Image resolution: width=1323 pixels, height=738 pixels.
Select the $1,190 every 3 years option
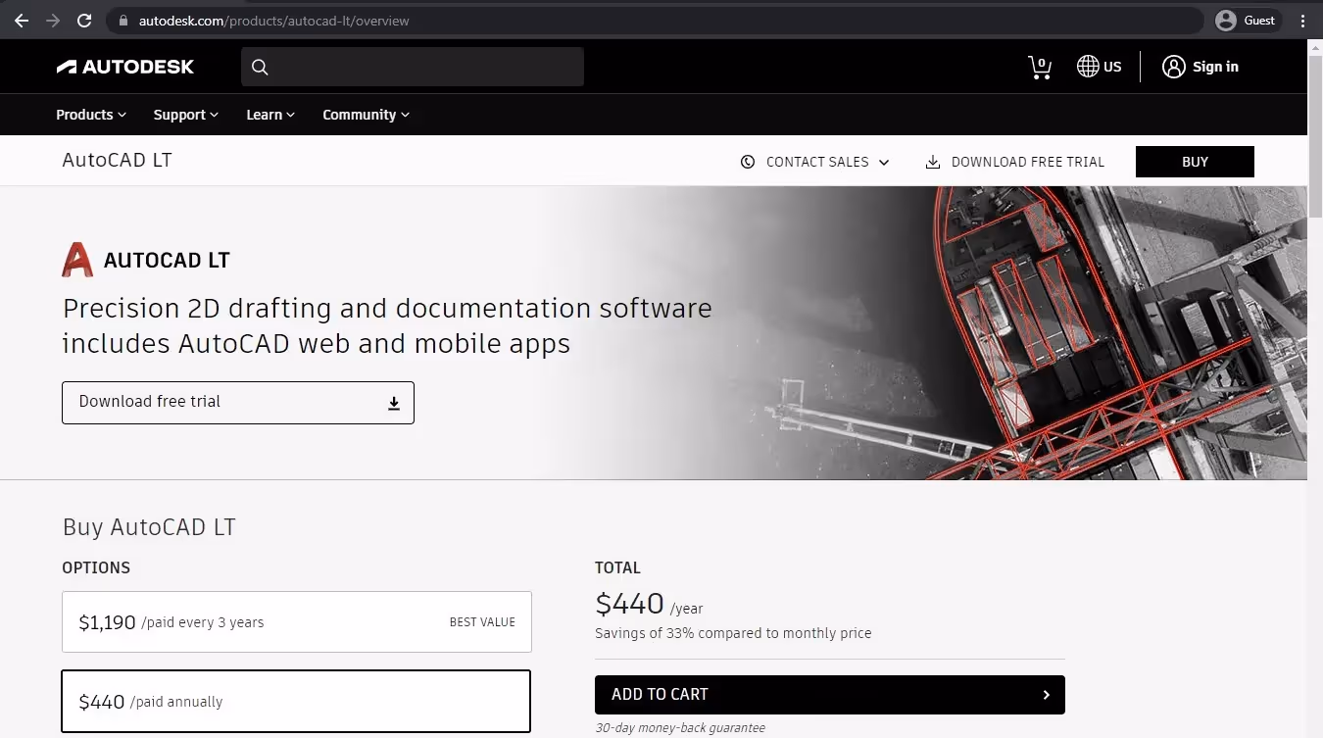pyautogui.click(x=297, y=621)
